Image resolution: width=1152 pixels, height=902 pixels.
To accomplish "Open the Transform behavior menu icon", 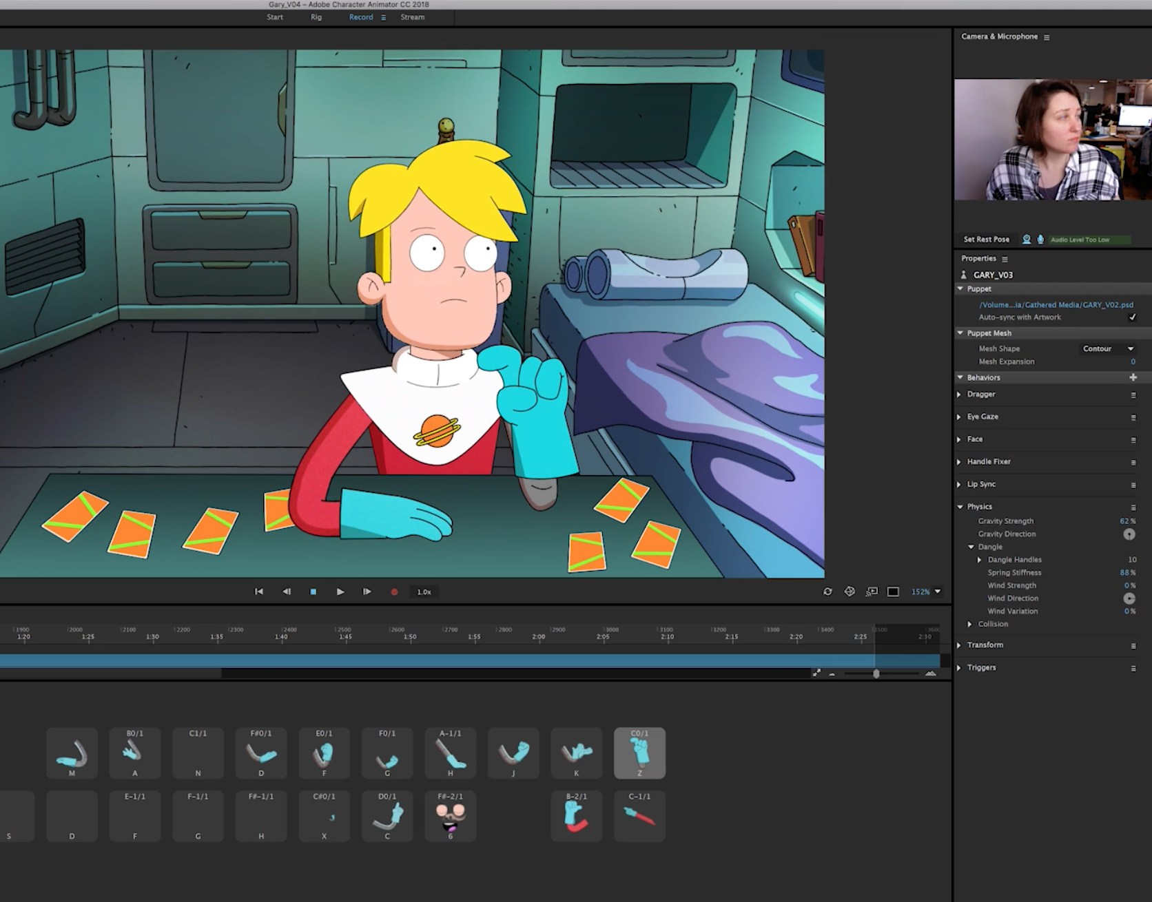I will pos(1133,646).
